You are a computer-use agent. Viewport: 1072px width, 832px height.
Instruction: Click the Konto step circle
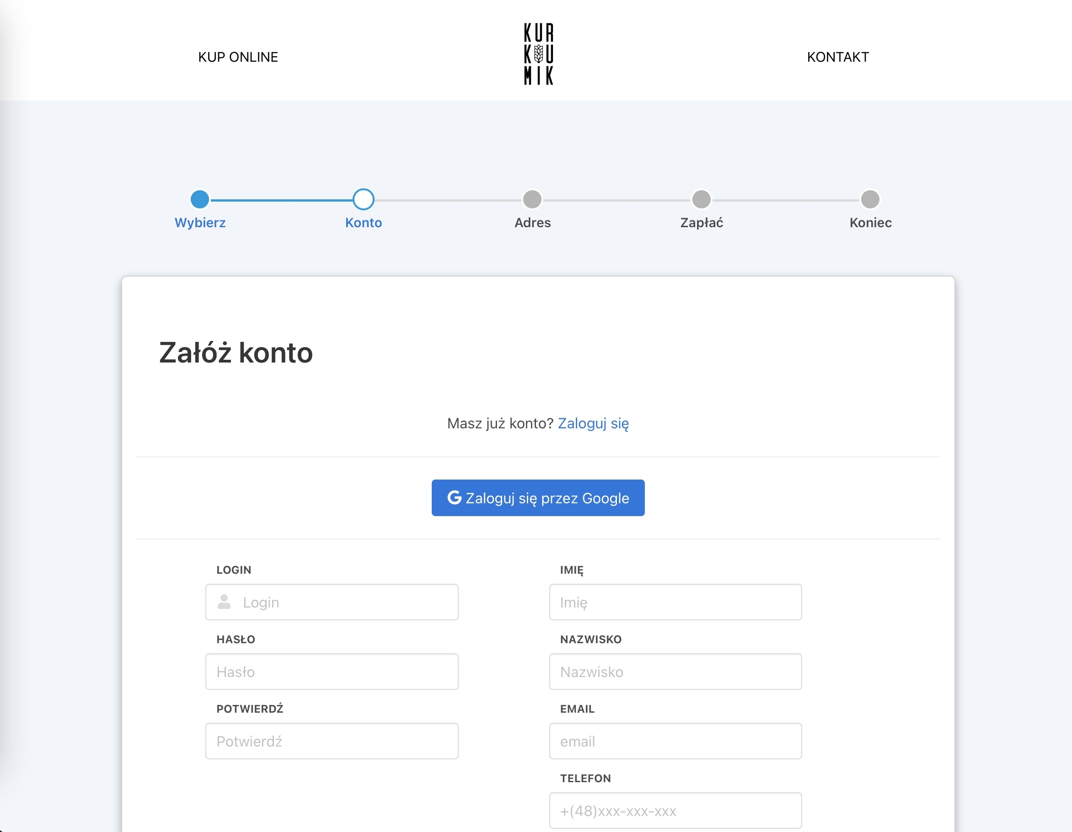point(363,199)
